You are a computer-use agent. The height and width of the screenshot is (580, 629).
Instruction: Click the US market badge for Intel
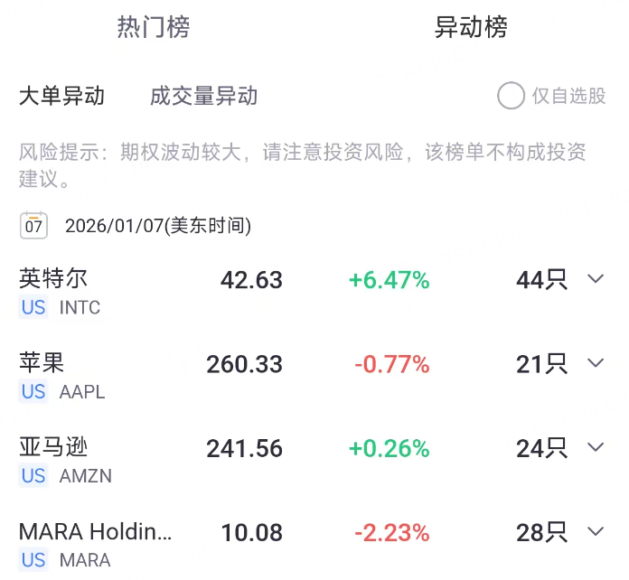[33, 307]
